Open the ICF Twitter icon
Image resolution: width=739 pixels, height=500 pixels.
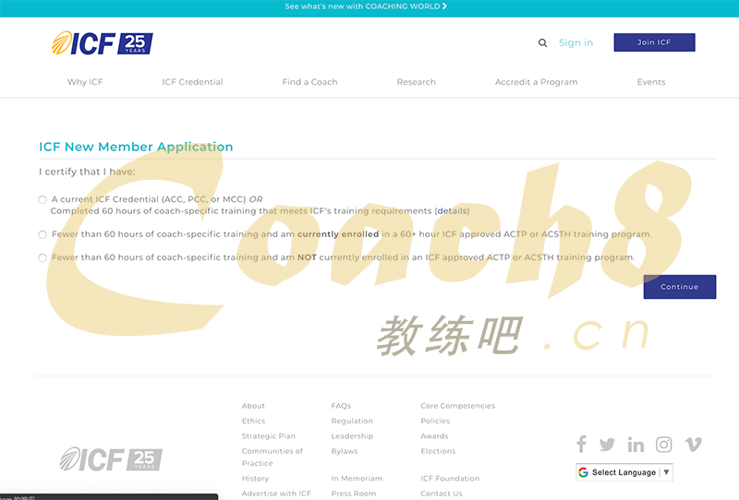(607, 445)
